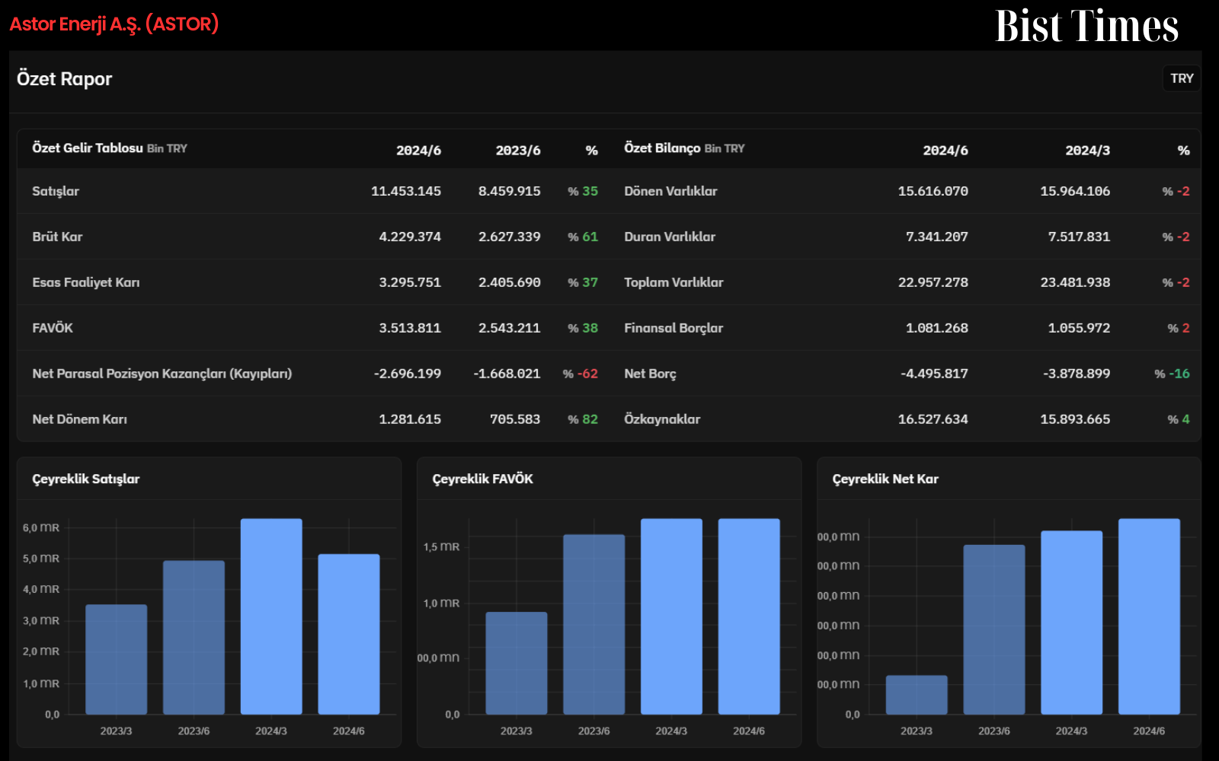Screen dimensions: 1219x761
Task: Select Net Dönem Karı value 1.281.615
Action: (x=410, y=419)
